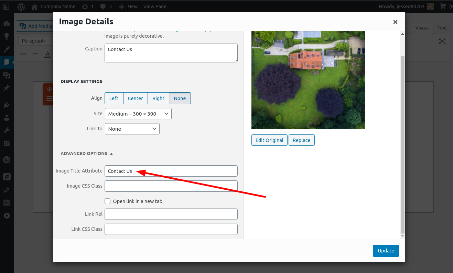Open the comments bubble icon in admin bar
The width and height of the screenshot is (453, 273).
coord(106,7)
